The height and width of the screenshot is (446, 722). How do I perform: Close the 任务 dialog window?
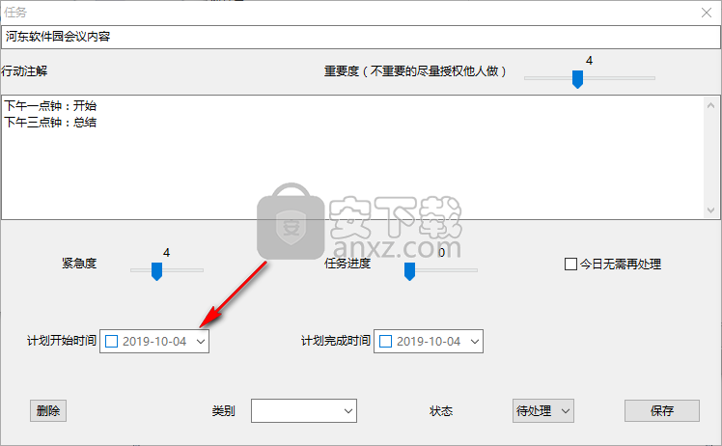pos(707,13)
